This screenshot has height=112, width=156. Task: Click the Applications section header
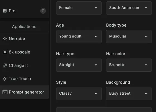(24, 27)
